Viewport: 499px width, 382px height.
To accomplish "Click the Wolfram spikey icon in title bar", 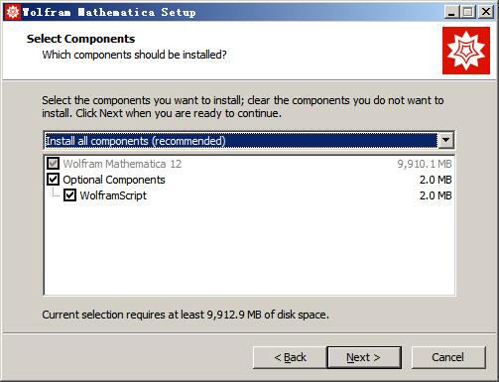I will point(12,12).
